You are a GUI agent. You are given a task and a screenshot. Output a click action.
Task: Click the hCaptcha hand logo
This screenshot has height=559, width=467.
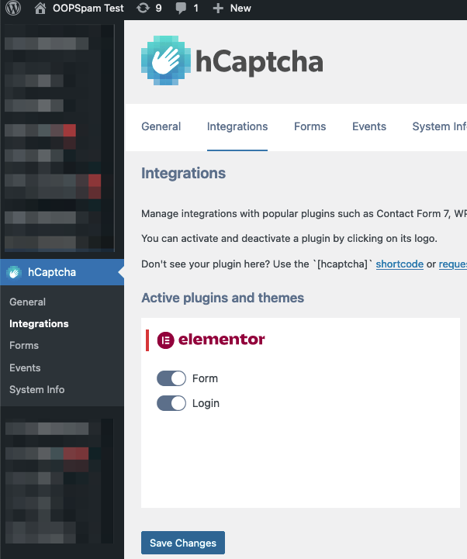165,60
